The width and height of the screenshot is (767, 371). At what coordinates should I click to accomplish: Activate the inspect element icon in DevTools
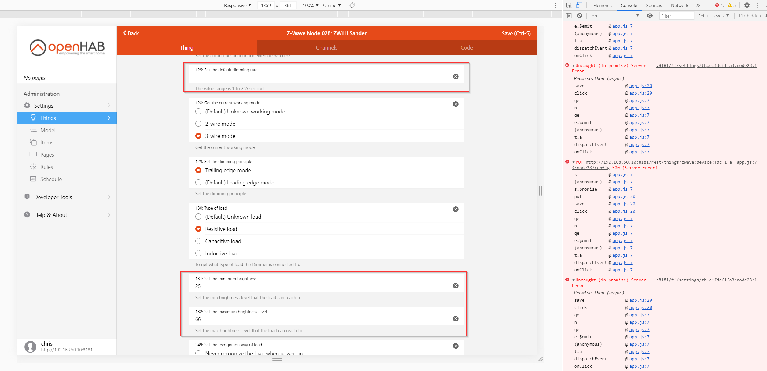(x=569, y=5)
